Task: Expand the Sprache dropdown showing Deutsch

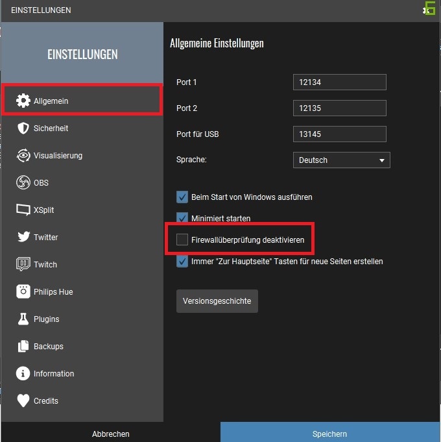Action: [341, 160]
